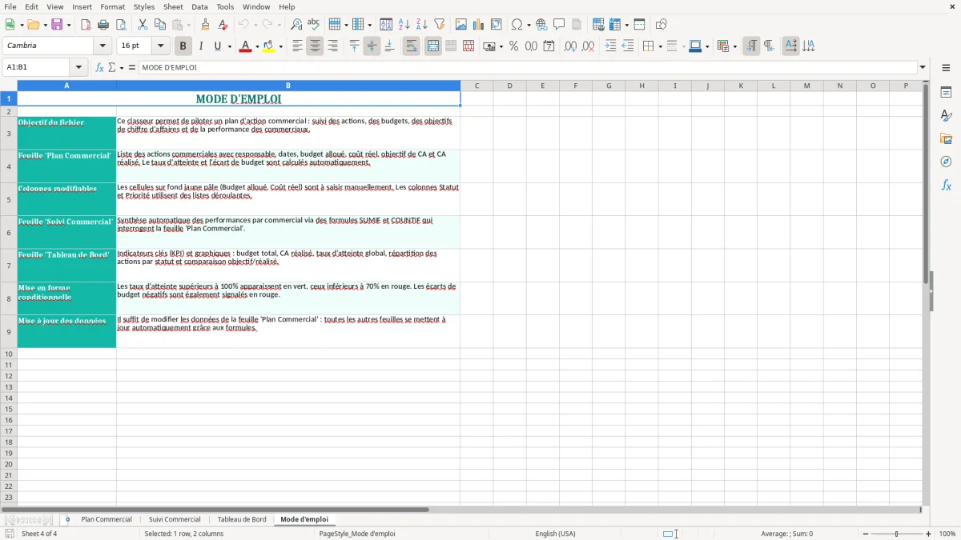This screenshot has height=540, width=961.
Task: Copy the selected cells
Action: (160, 25)
